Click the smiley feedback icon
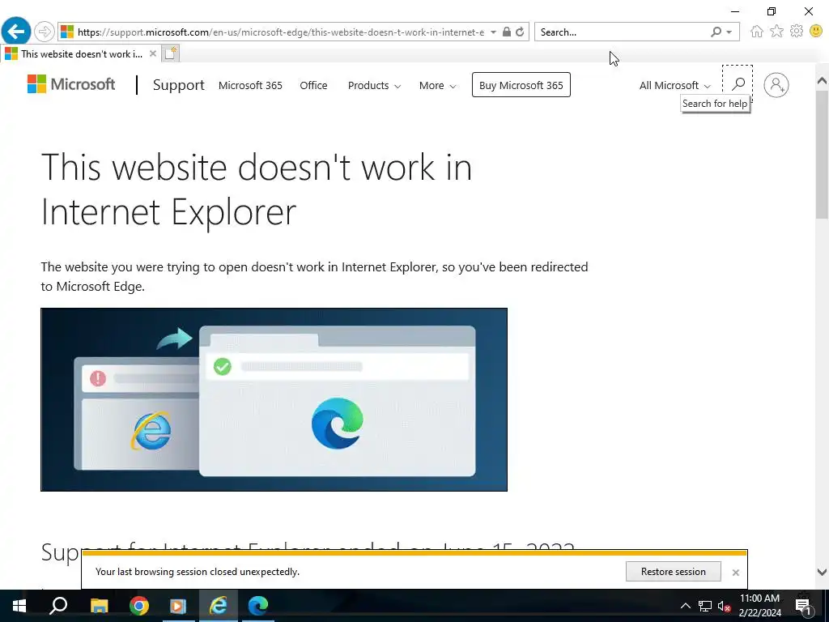This screenshot has height=622, width=829. click(x=816, y=32)
